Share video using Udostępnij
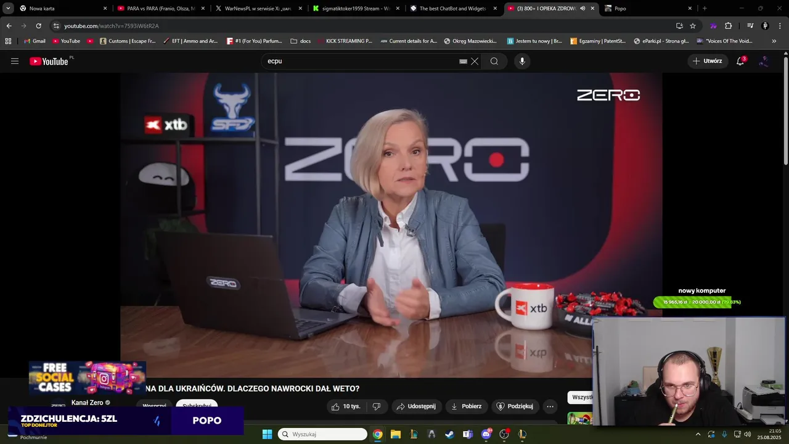 click(416, 406)
